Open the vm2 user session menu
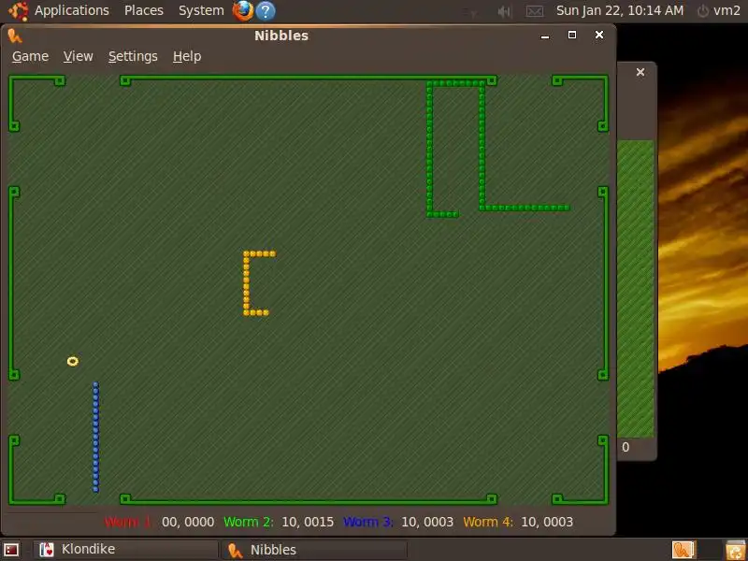 (719, 10)
